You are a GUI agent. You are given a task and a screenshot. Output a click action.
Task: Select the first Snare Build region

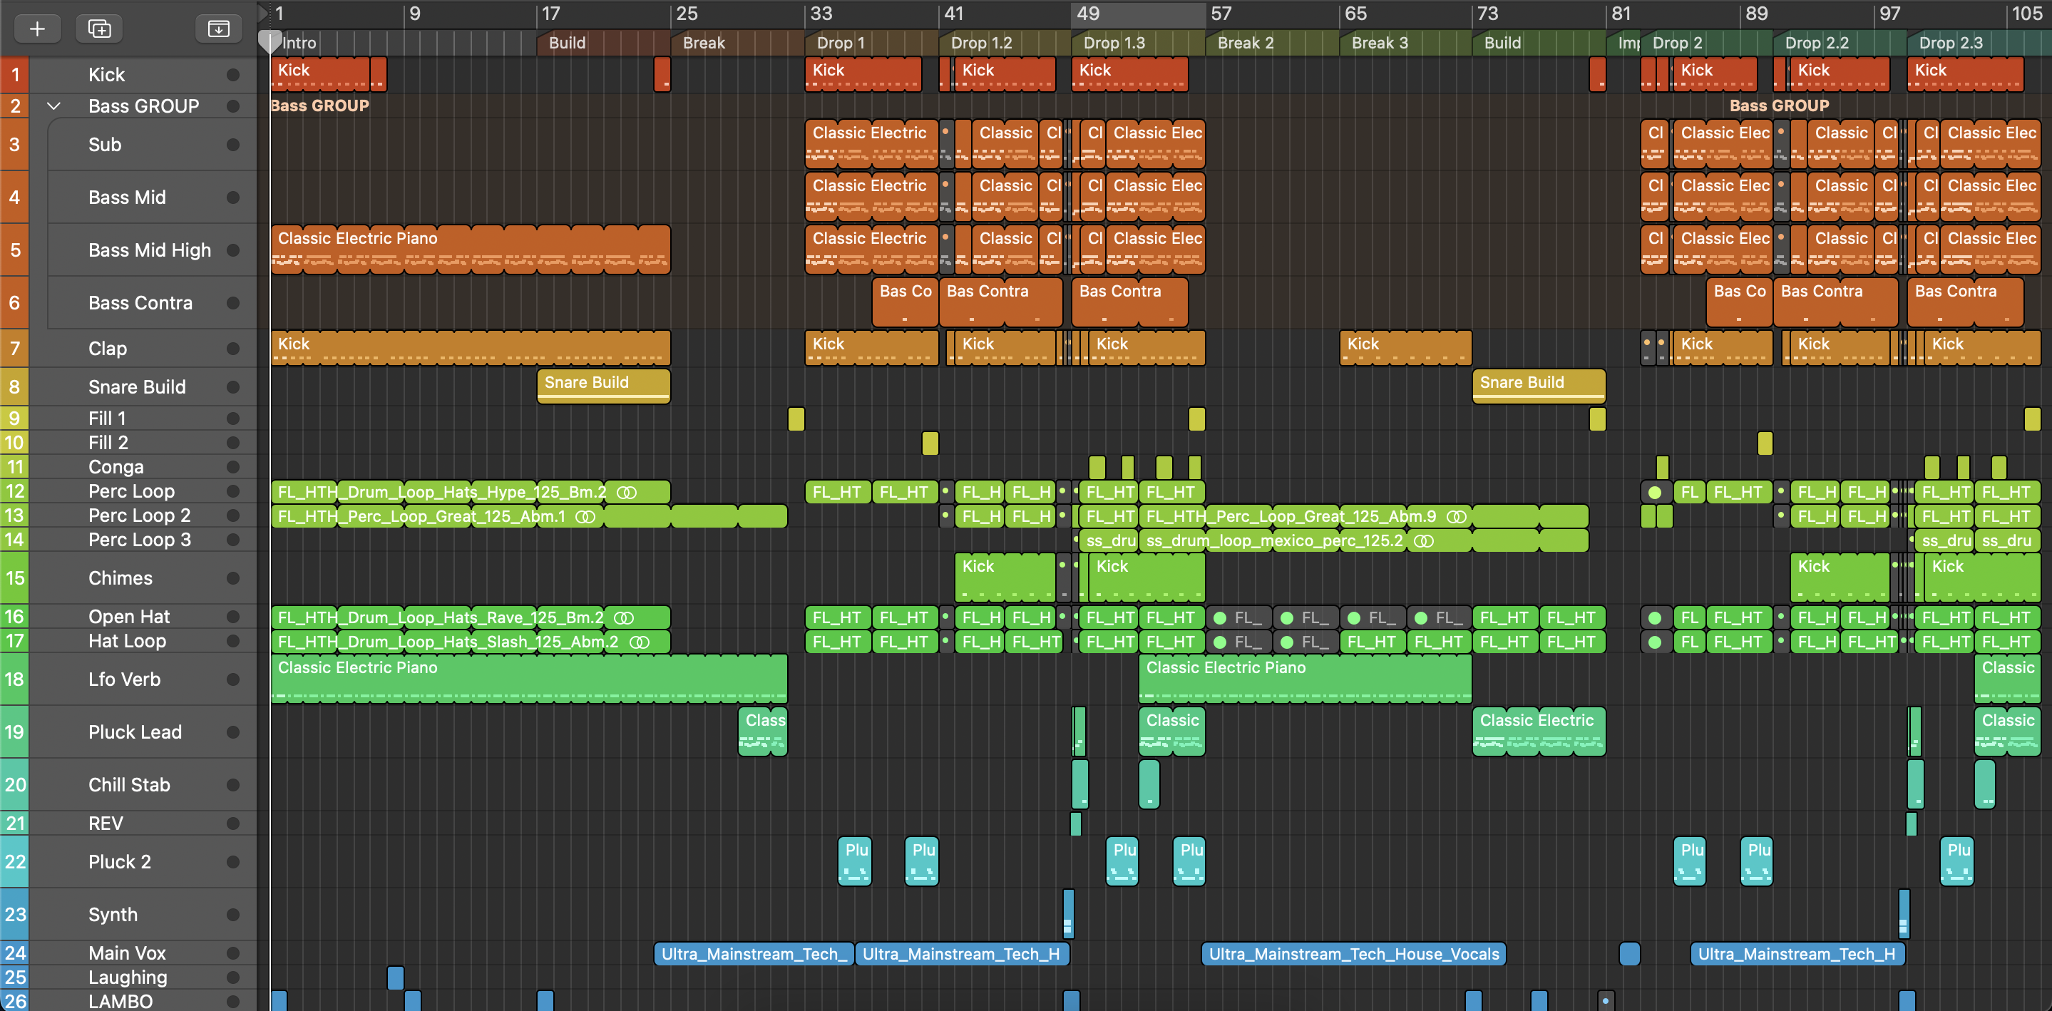(x=603, y=386)
